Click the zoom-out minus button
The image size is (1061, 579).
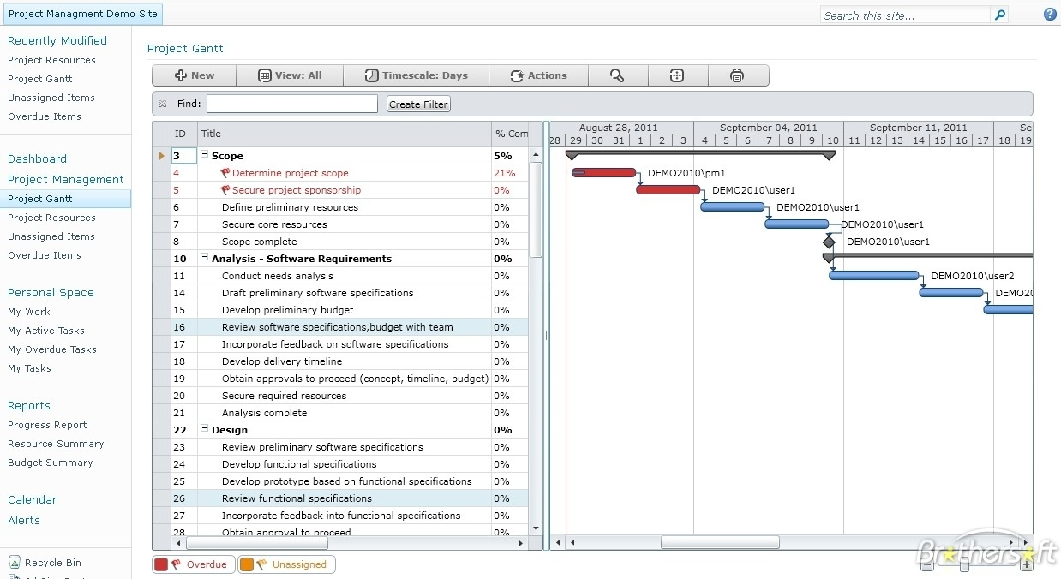pyautogui.click(x=928, y=565)
